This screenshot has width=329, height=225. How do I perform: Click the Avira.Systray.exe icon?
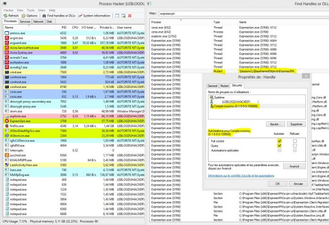pos(7,52)
